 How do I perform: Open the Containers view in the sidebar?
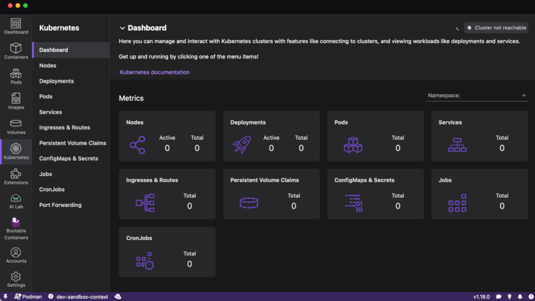coord(16,51)
